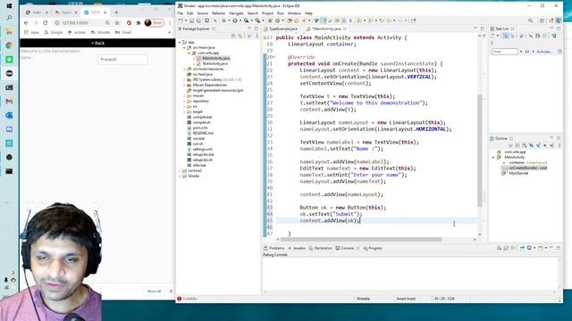Open the Run menu

[x=280, y=13]
